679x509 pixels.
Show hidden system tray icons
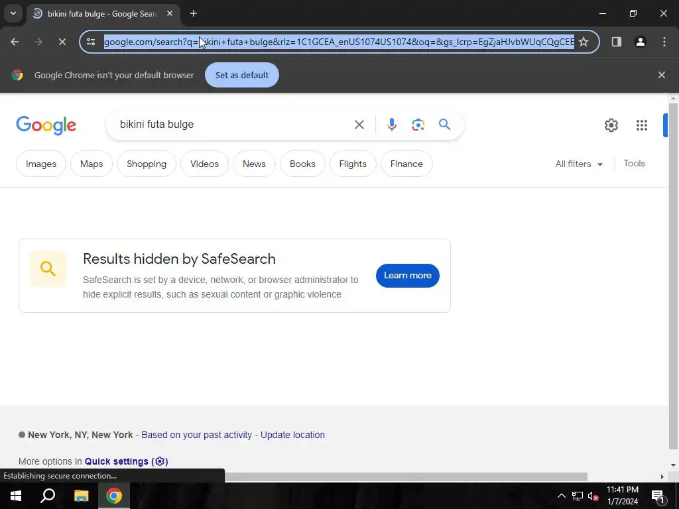pos(561,496)
